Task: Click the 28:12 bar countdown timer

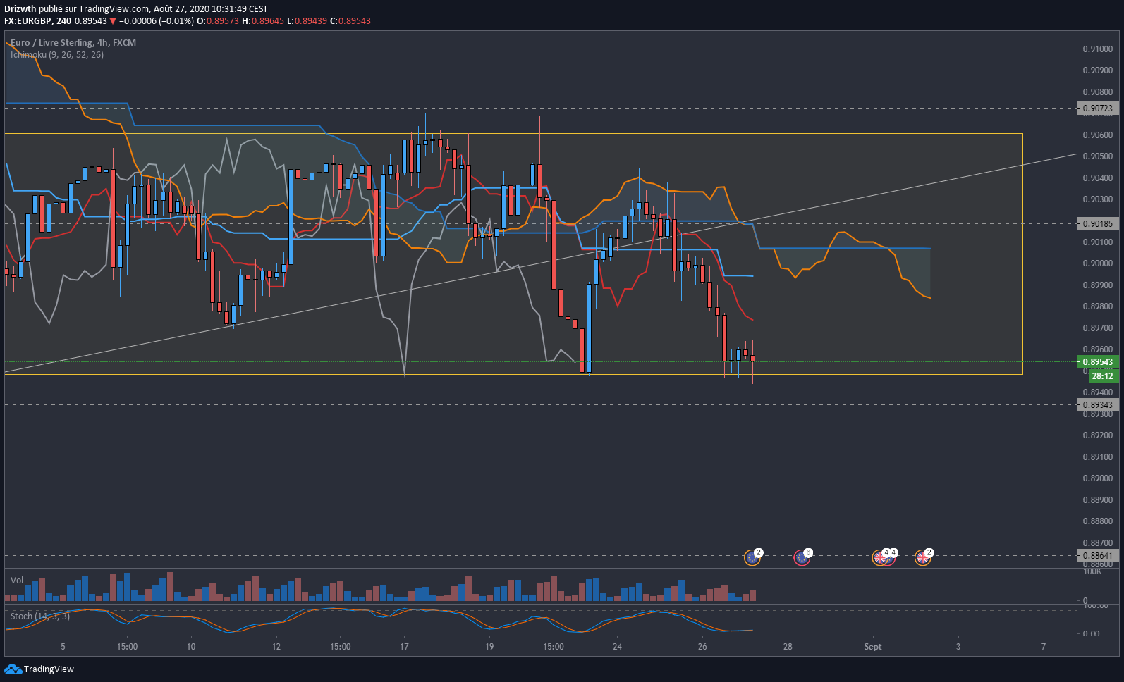Action: coord(1102,376)
